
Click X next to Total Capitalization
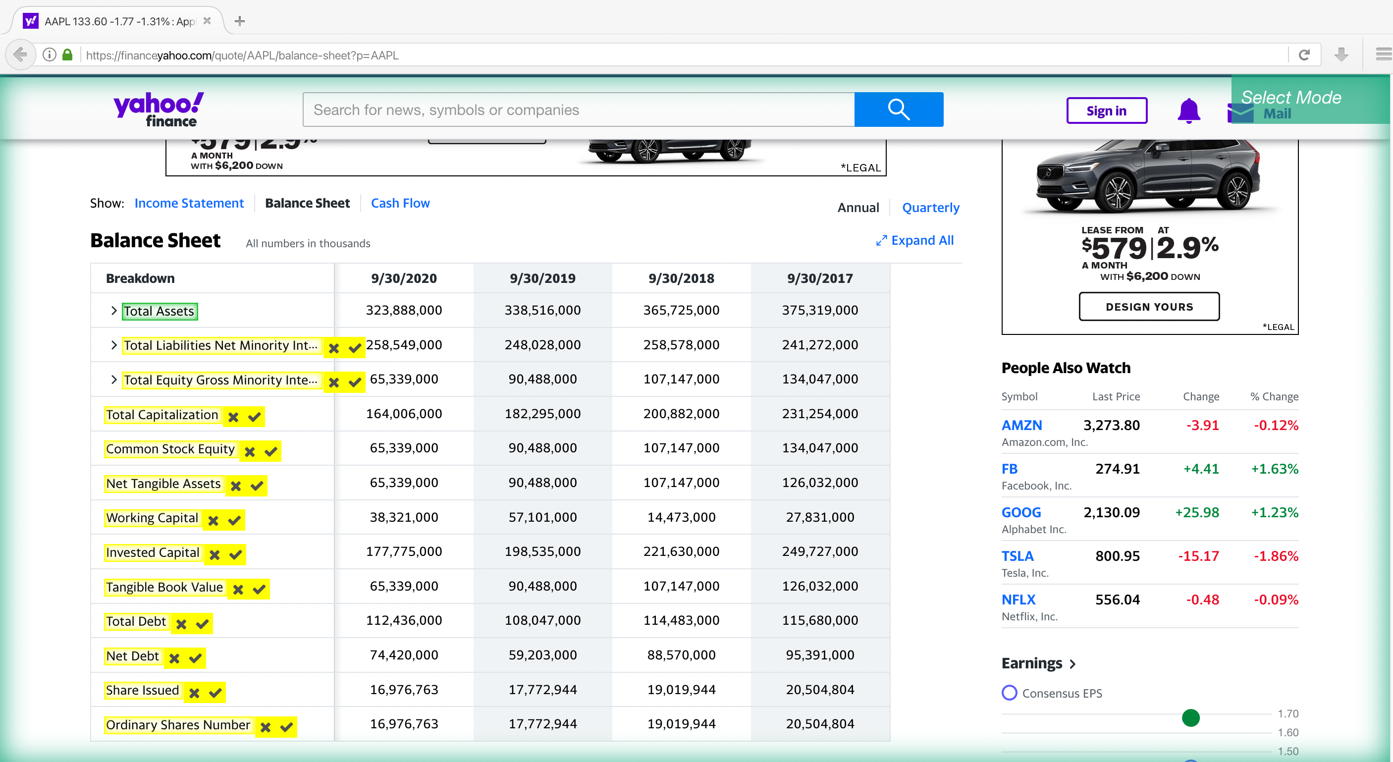(234, 417)
